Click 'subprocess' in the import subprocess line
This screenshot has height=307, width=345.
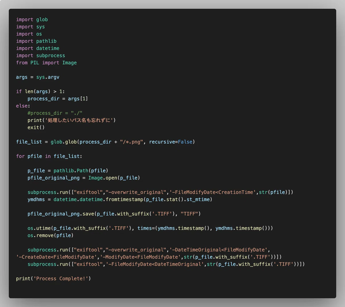click(51, 55)
